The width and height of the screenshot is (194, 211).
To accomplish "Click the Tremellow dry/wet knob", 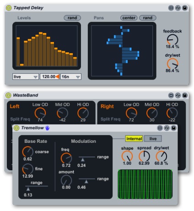I will (x=162, y=156).
